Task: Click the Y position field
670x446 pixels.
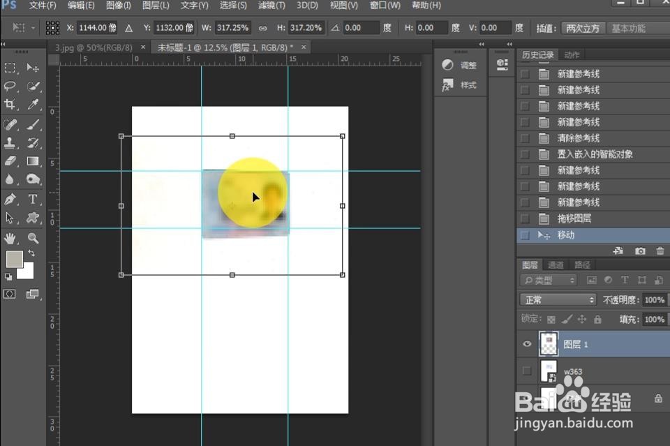Action: pyautogui.click(x=174, y=28)
